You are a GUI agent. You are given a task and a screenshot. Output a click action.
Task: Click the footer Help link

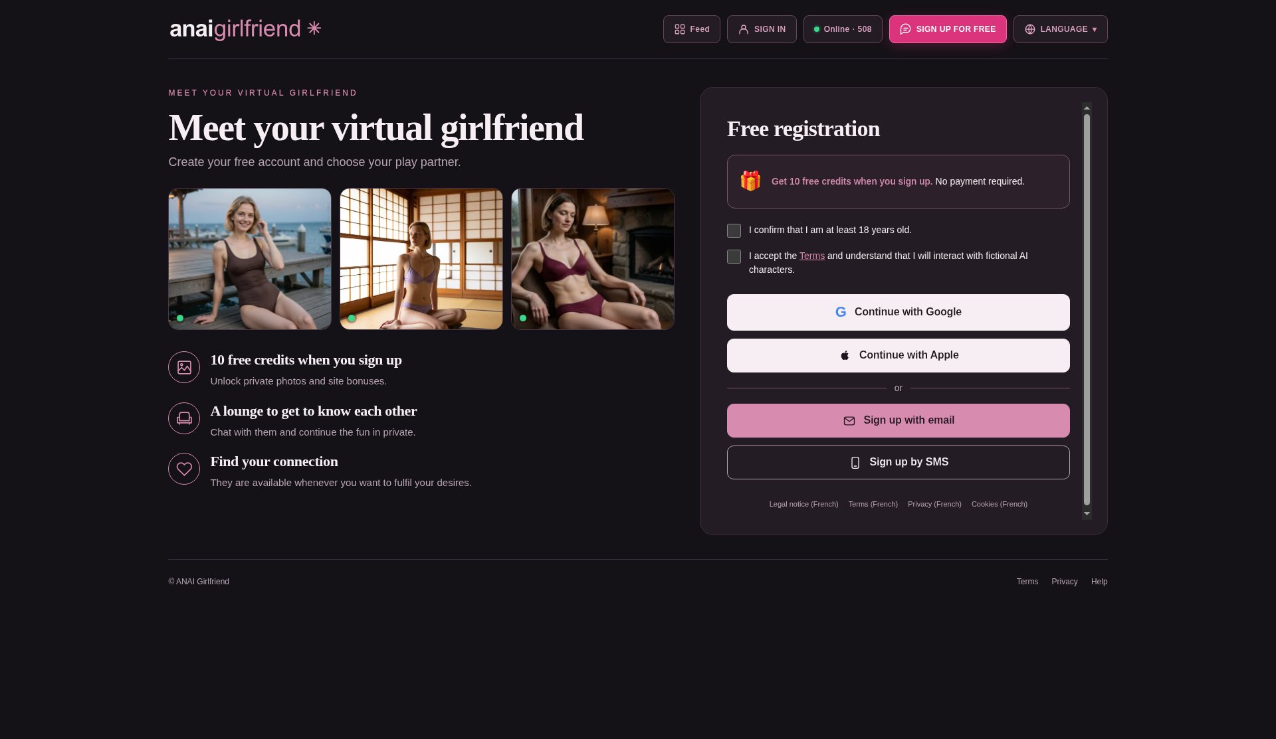(1099, 582)
